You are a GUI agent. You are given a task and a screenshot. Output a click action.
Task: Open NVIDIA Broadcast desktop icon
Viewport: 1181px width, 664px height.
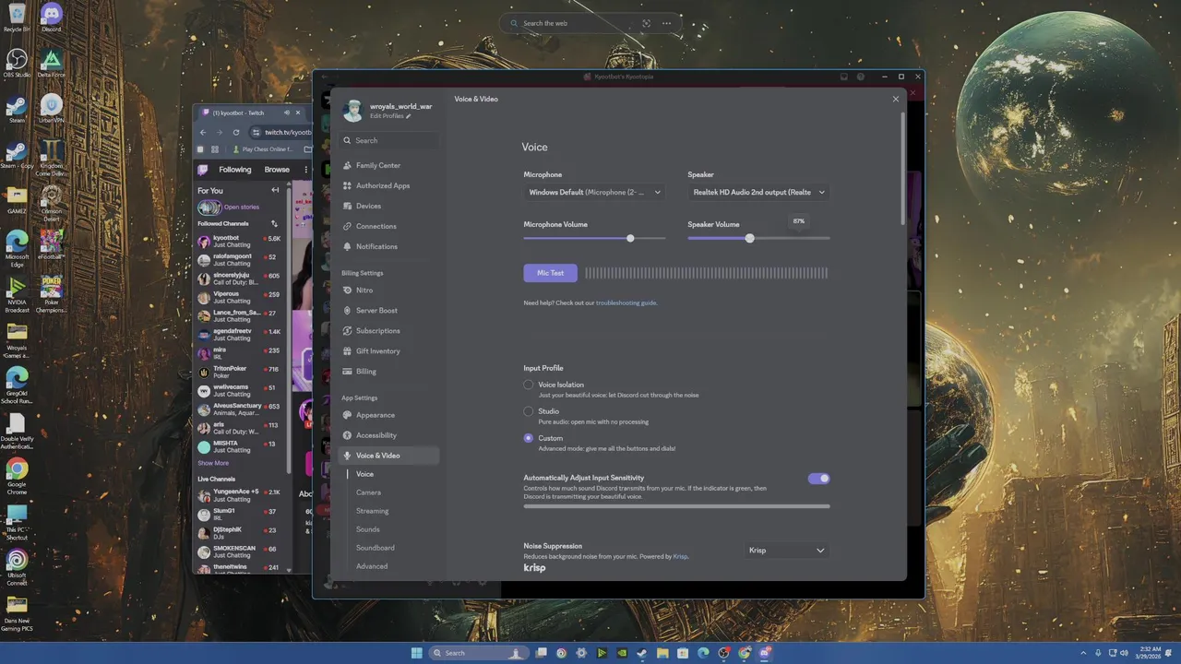(17, 295)
